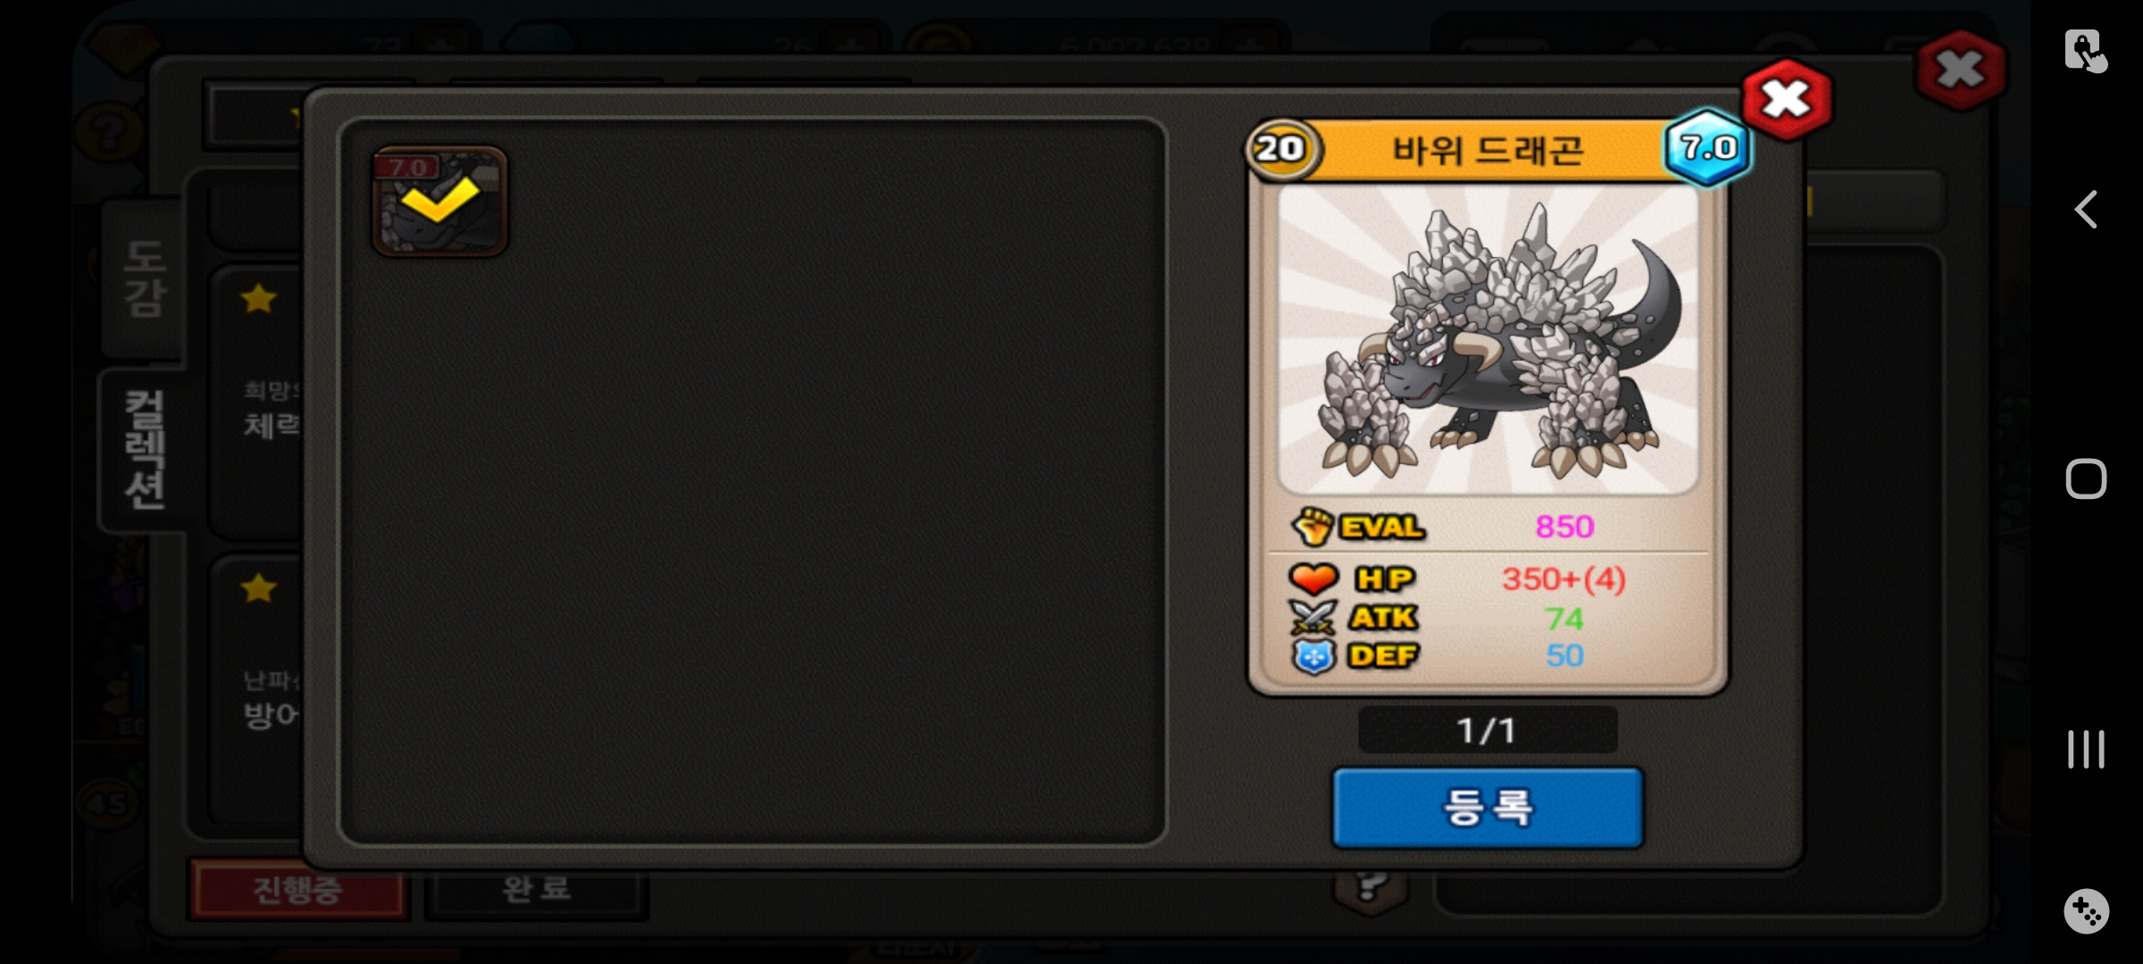
Task: Tap the 1/1 selection counter
Action: tap(1488, 731)
